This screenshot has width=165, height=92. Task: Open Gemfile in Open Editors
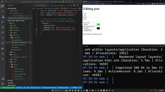(x=15, y=11)
